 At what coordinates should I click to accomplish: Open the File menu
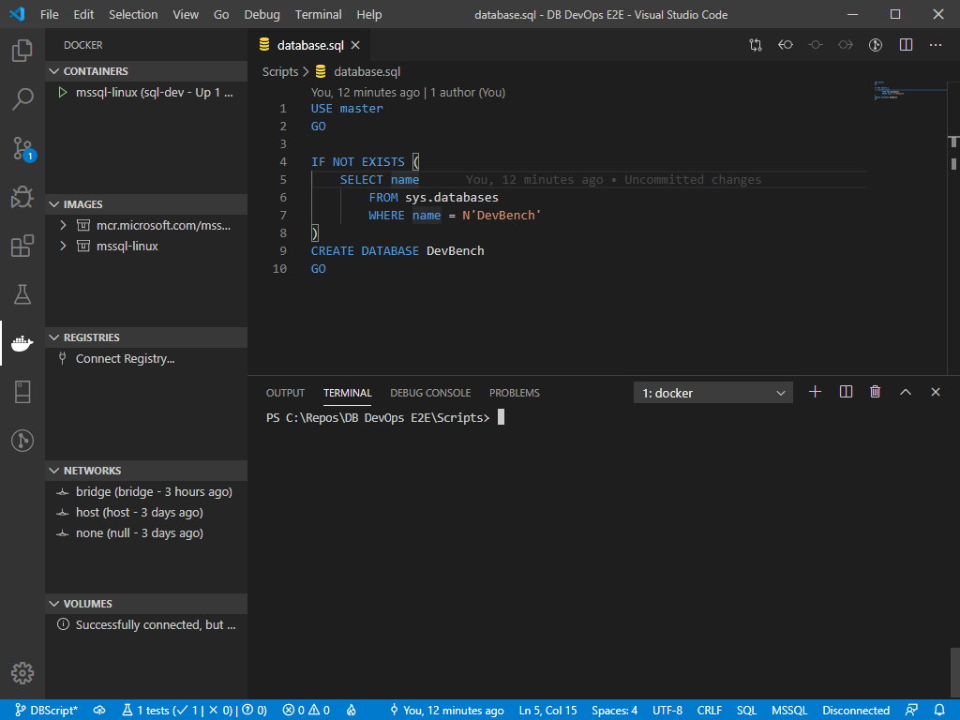click(x=50, y=14)
